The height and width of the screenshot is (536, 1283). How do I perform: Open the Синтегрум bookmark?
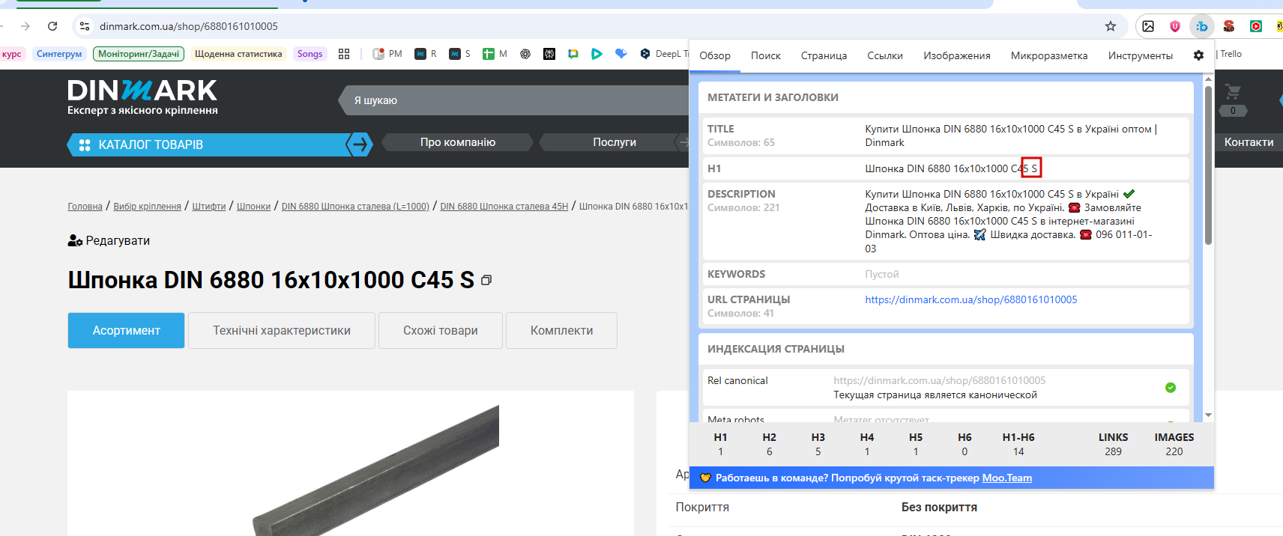click(59, 54)
